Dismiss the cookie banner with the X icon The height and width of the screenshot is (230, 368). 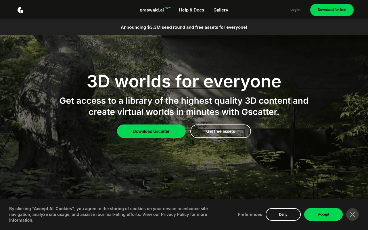pos(352,214)
